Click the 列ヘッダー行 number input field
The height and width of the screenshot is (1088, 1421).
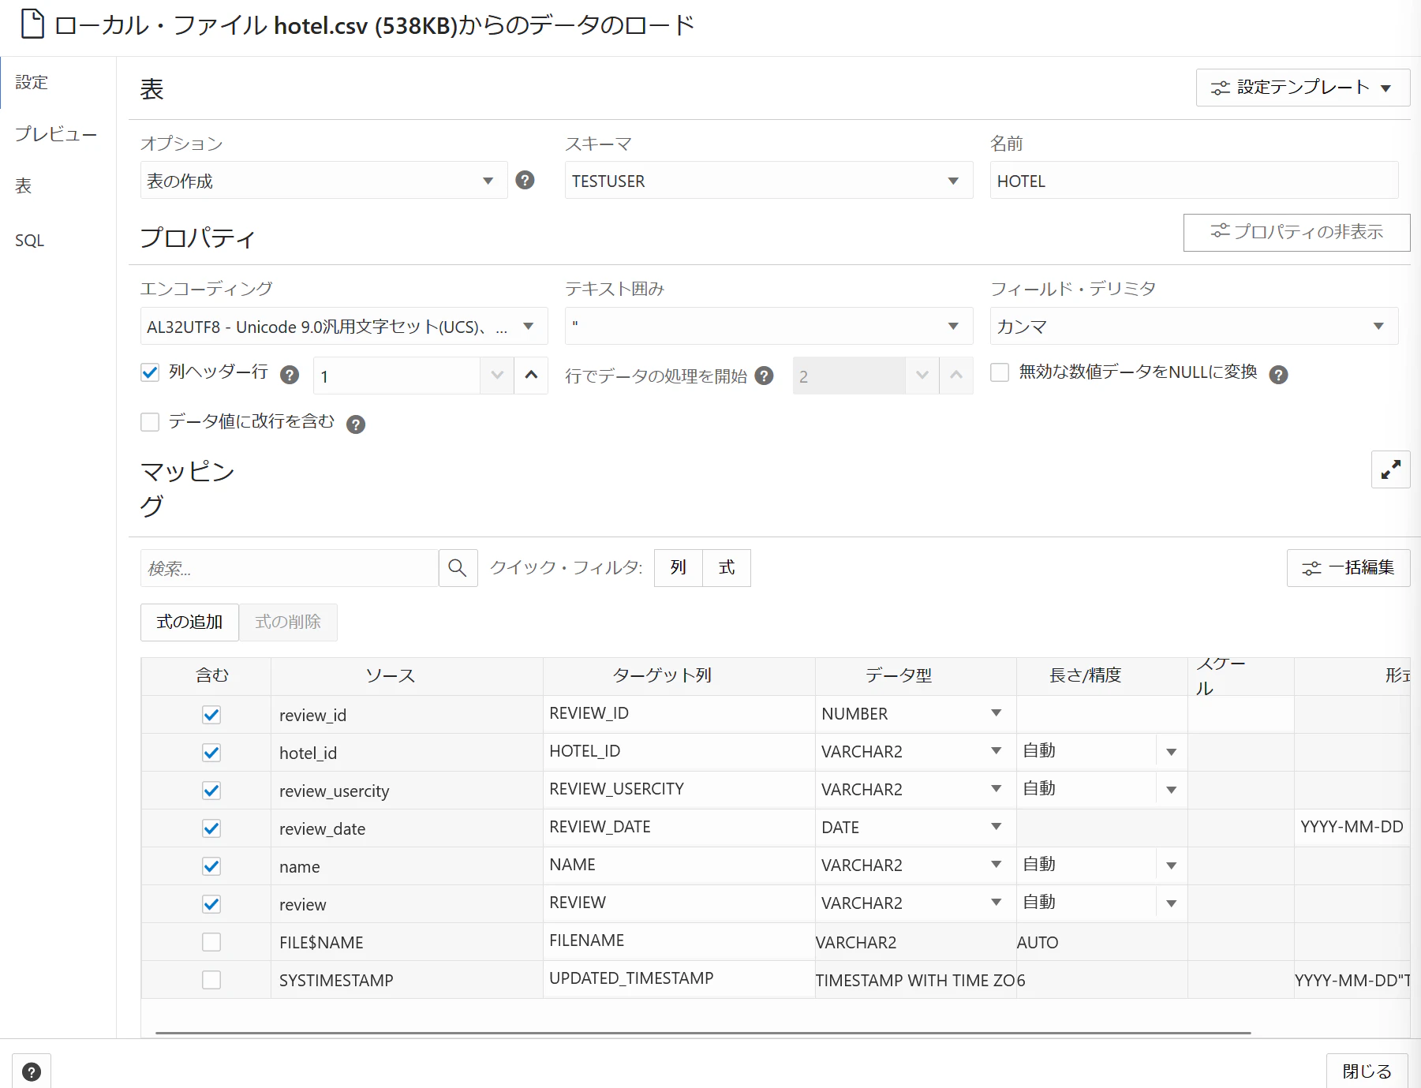pyautogui.click(x=397, y=376)
